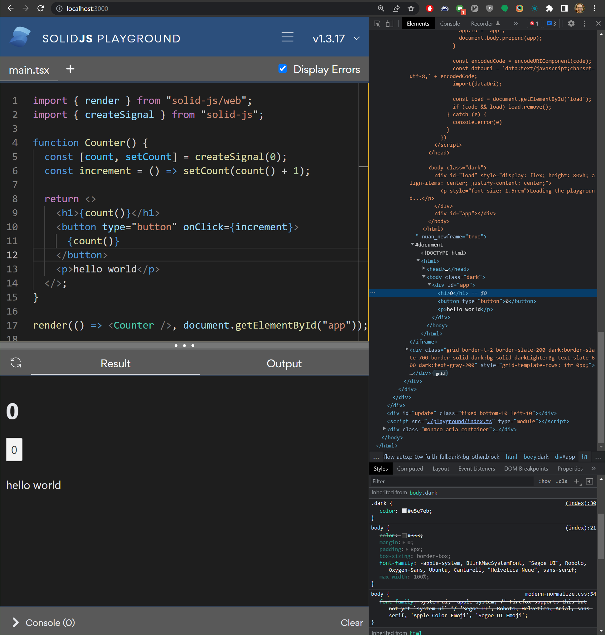Uncheck the Display Errors checkbox

tap(283, 69)
